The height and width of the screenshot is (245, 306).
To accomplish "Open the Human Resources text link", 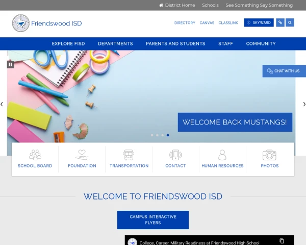I will coord(222,166).
